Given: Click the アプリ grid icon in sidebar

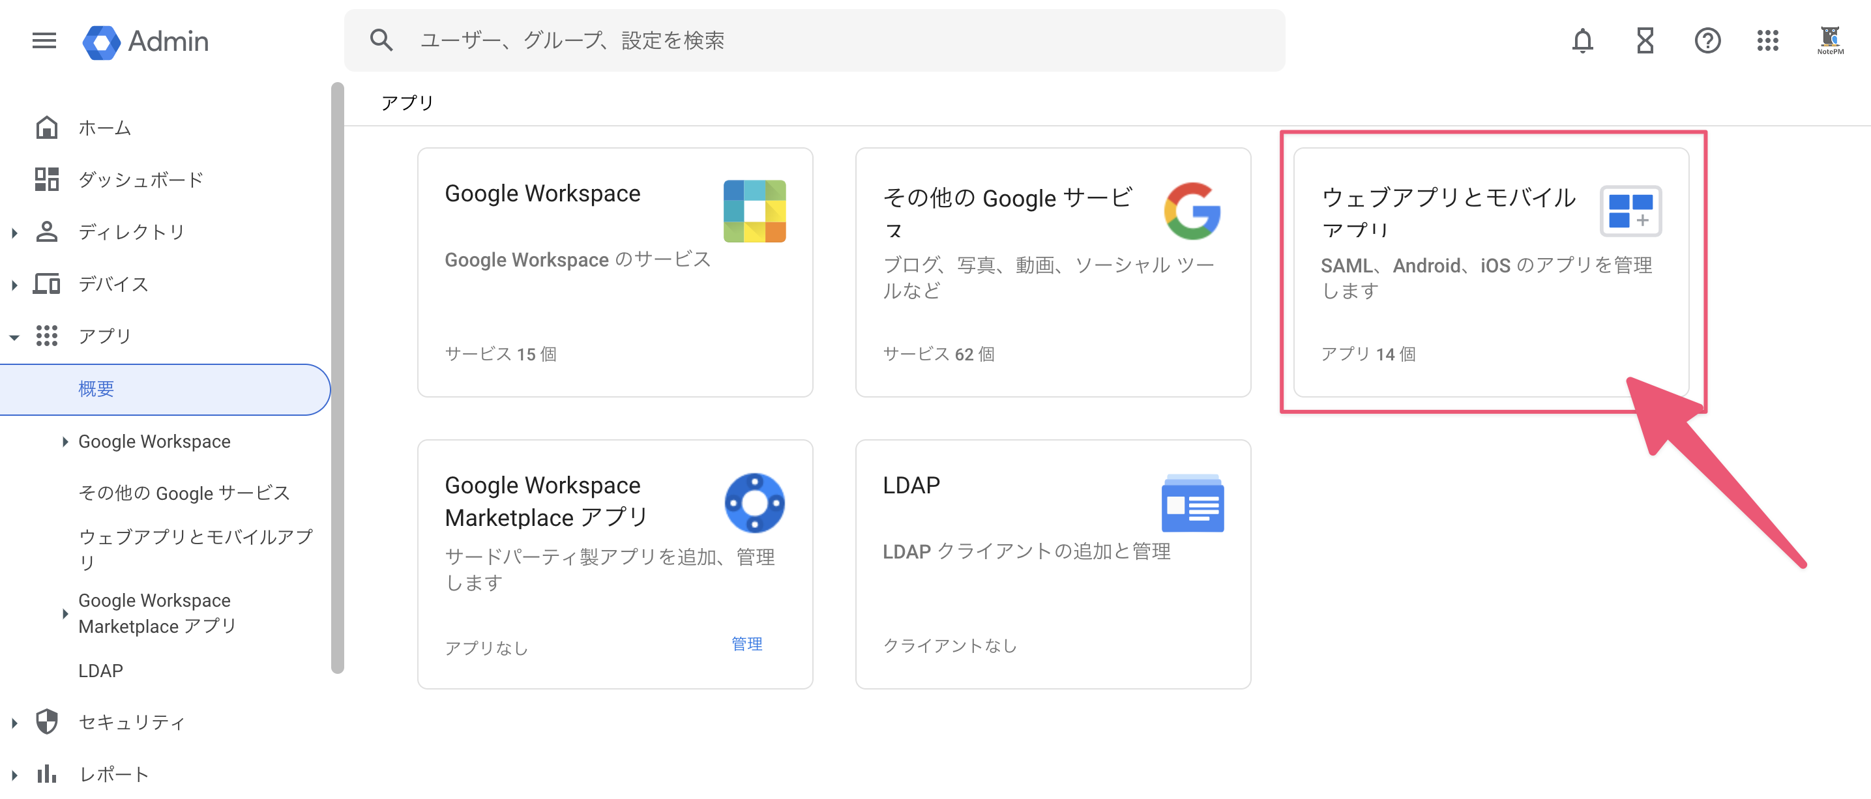Looking at the screenshot, I should click(x=46, y=336).
